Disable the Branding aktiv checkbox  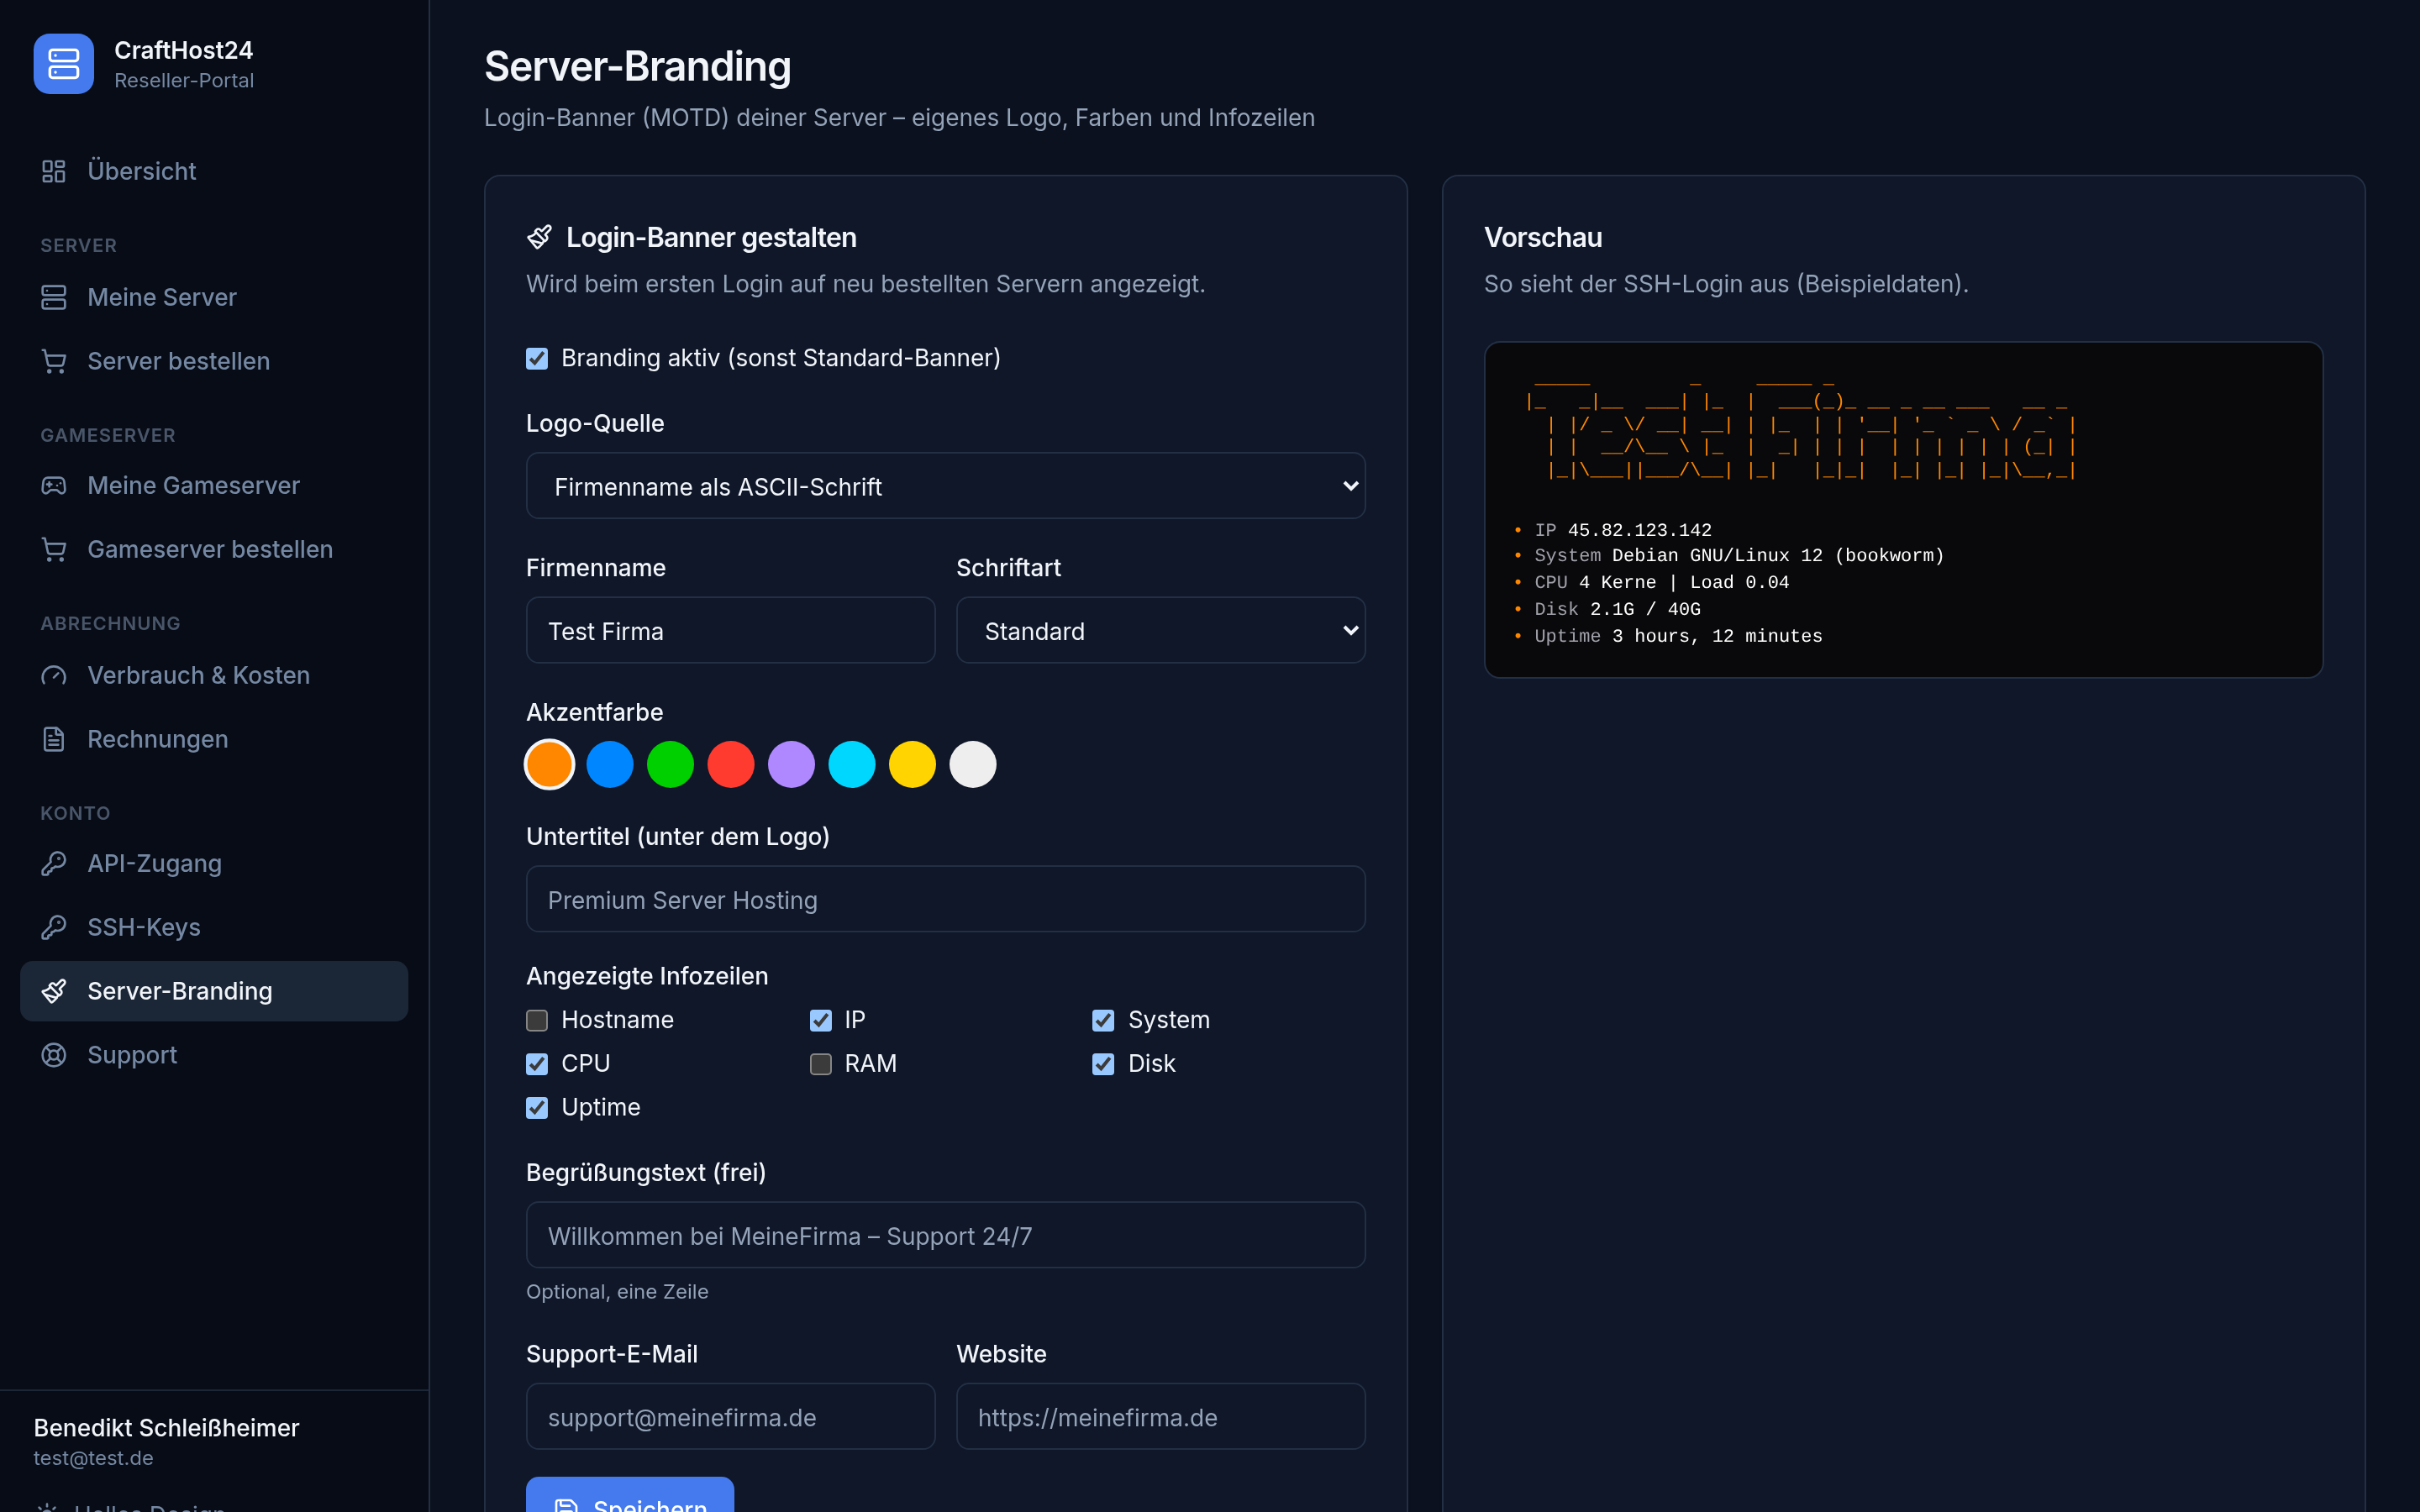coord(537,358)
